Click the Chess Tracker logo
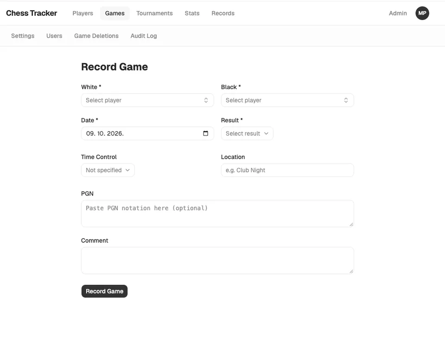The height and width of the screenshot is (353, 445). (32, 13)
